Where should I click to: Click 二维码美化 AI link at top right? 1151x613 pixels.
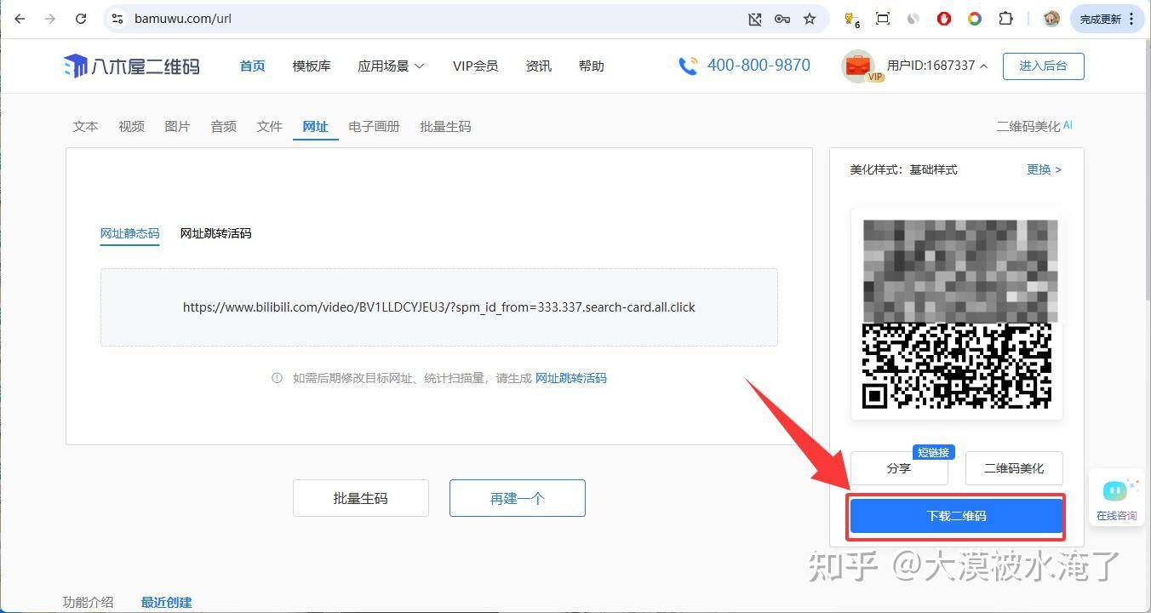click(1034, 126)
